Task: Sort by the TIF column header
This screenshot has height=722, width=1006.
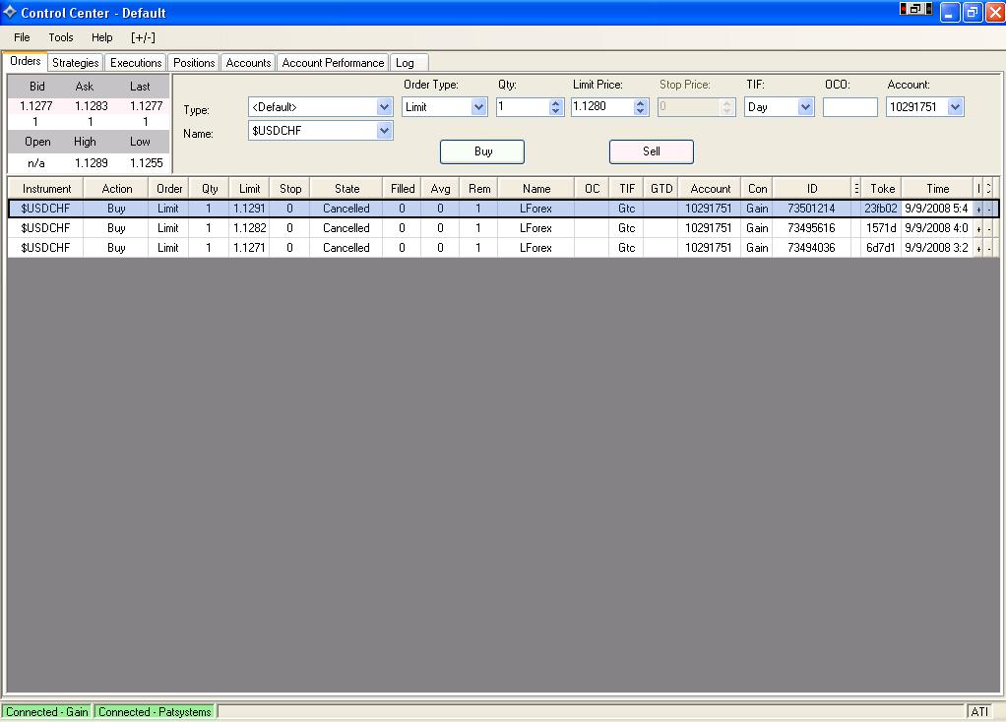Action: coord(627,189)
